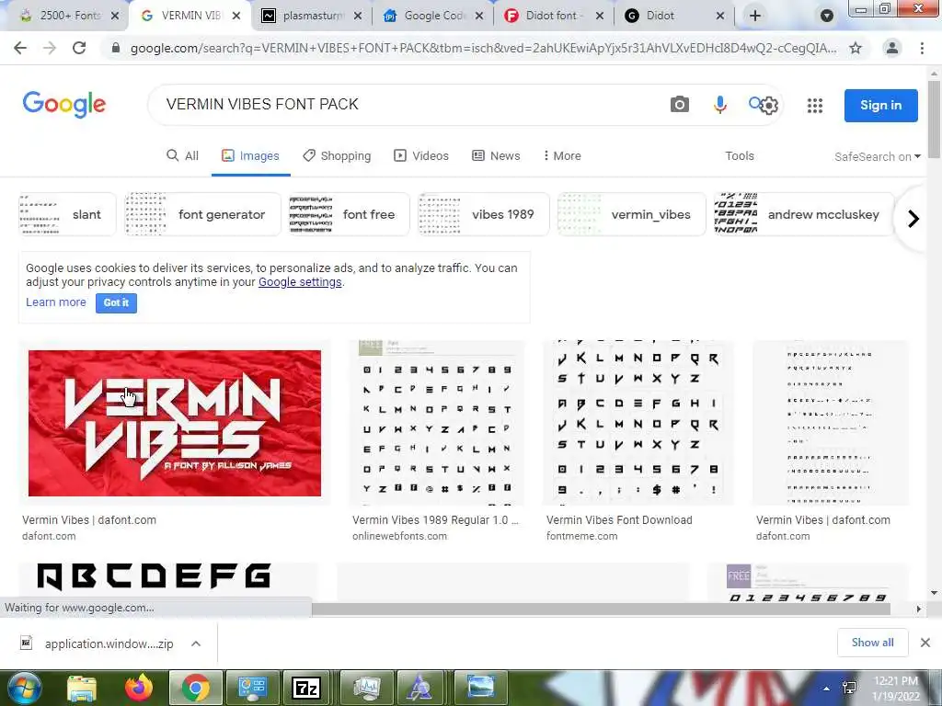942x706 pixels.
Task: Reload the current page
Action: 79,48
